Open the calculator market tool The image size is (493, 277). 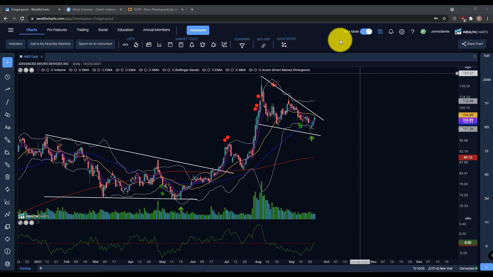pyautogui.click(x=181, y=45)
